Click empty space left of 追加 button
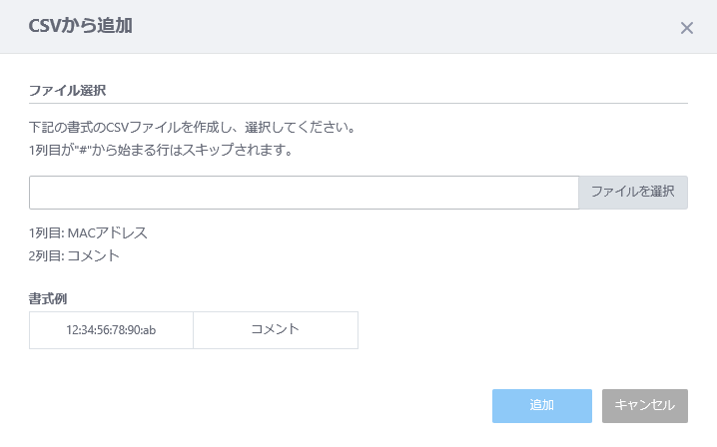This screenshot has height=447, width=717. (300, 406)
